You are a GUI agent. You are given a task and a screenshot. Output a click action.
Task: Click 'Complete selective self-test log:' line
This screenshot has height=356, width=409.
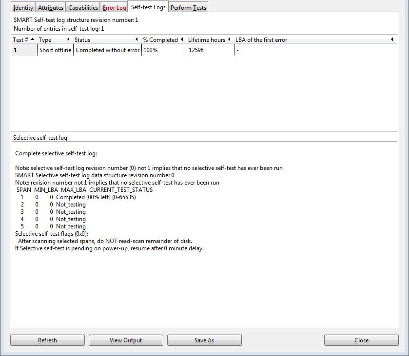pyautogui.click(x=56, y=153)
